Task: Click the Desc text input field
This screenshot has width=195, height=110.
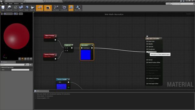Action: click(x=20, y=70)
